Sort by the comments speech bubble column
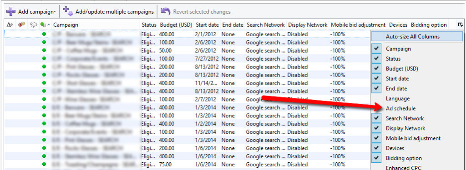The width and height of the screenshot is (466, 170). point(33,25)
